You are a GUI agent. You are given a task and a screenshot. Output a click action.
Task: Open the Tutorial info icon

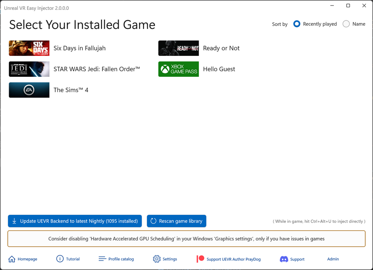60,259
